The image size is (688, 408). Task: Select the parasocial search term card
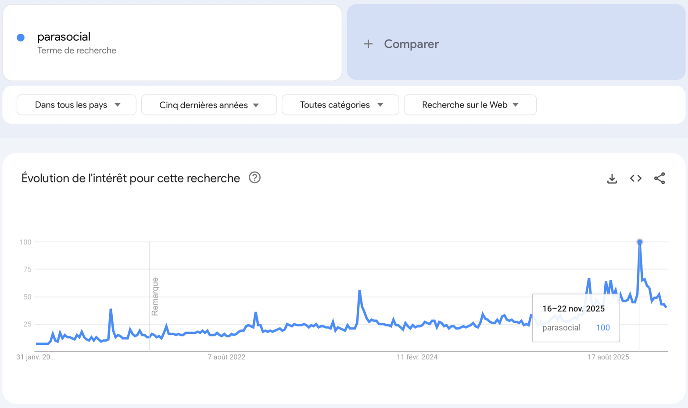coord(172,43)
